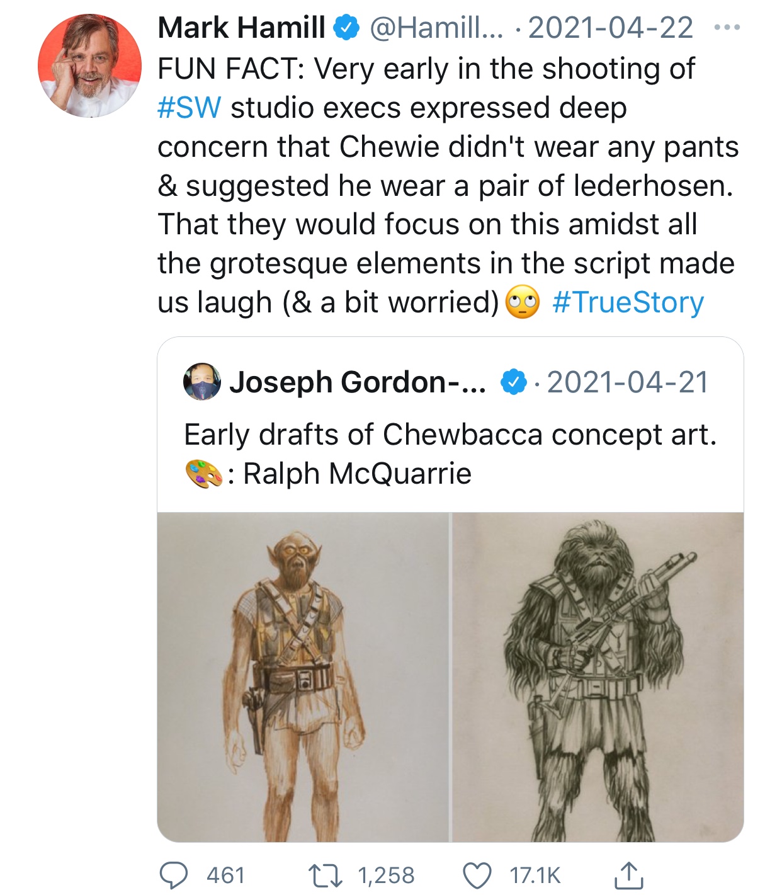The height and width of the screenshot is (895, 782).
Task: Open the pencil Chewbacca with rifle sketch
Action: tap(598, 677)
